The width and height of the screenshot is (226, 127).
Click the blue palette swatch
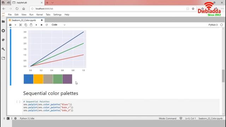(x=29, y=79)
